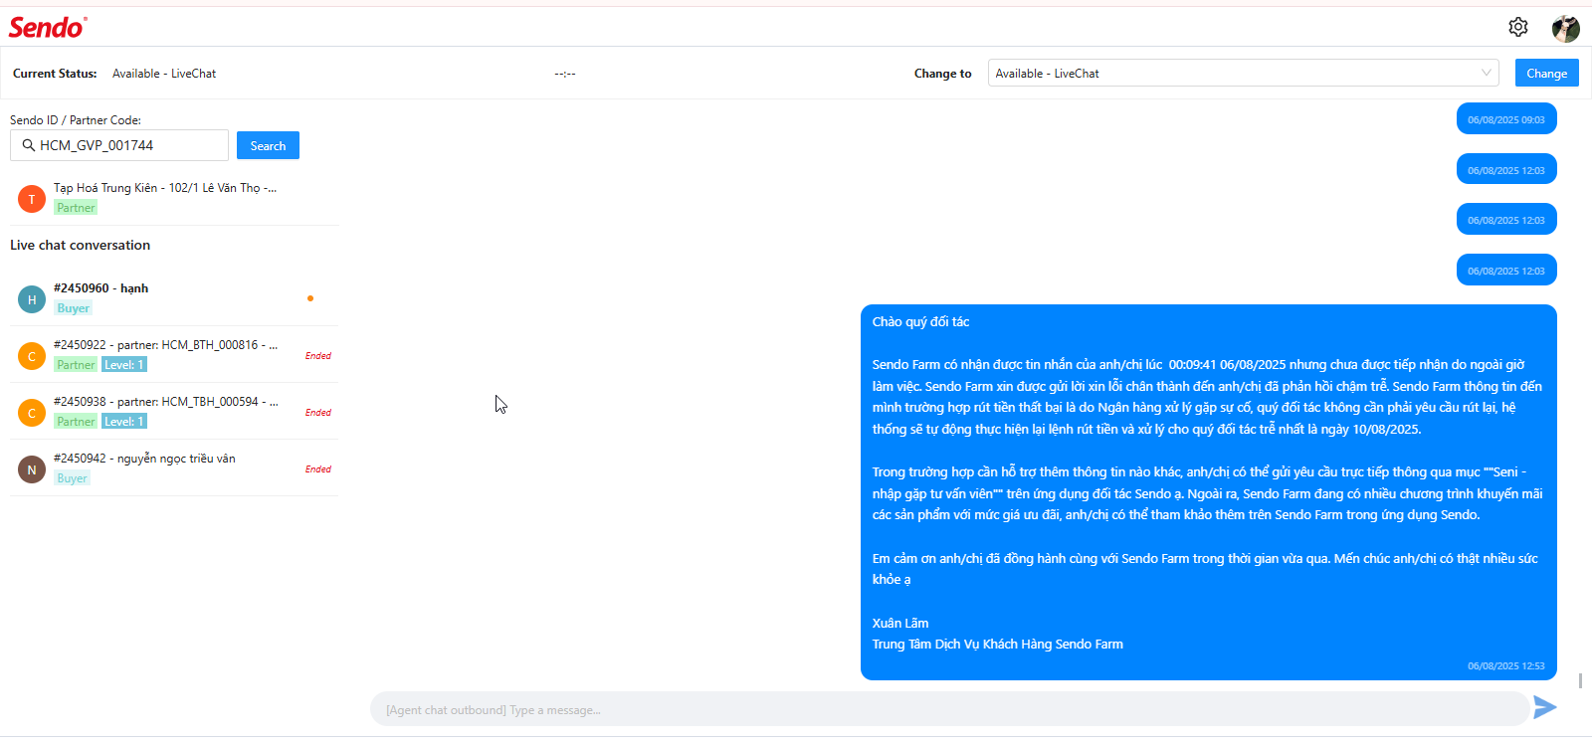Click Partner tag on conversation #2450922

coord(76,365)
